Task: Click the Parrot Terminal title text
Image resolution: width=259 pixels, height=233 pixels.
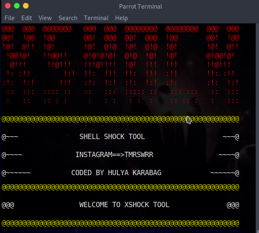Action: 141,7
